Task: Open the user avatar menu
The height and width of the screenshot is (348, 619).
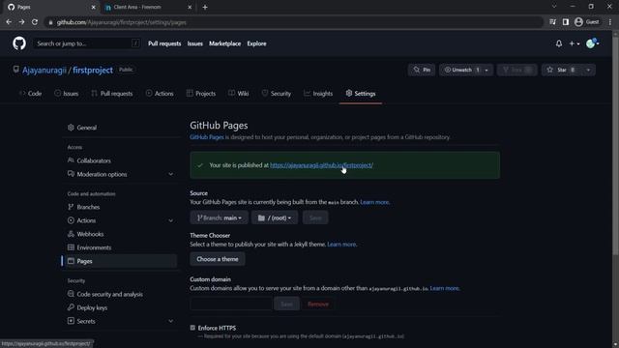Action: pyautogui.click(x=592, y=43)
